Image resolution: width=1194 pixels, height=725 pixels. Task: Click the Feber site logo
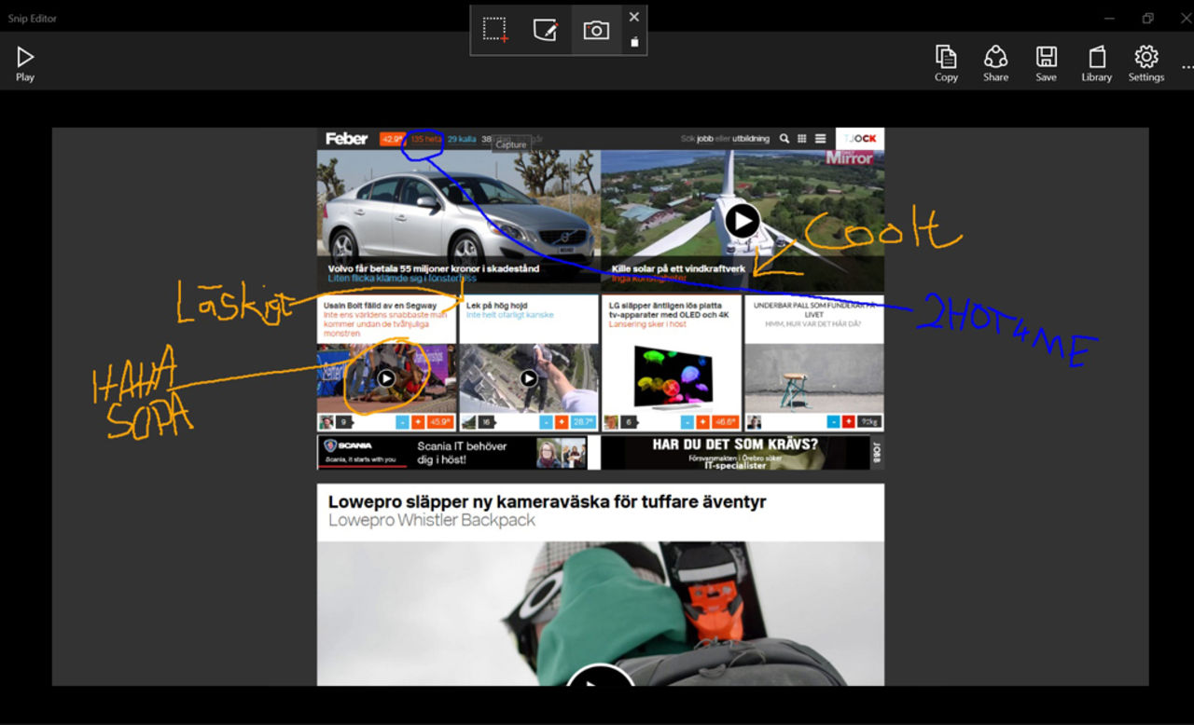pyautogui.click(x=346, y=139)
